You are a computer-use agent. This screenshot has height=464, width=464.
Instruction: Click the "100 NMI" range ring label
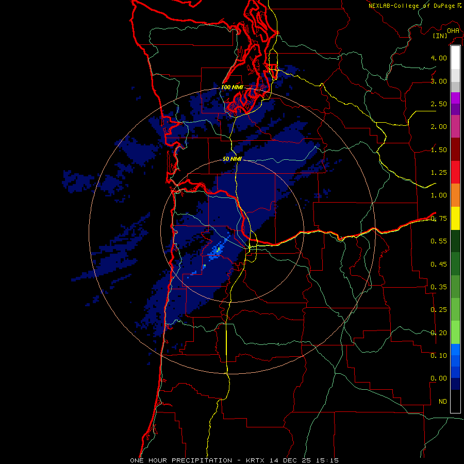(232, 87)
